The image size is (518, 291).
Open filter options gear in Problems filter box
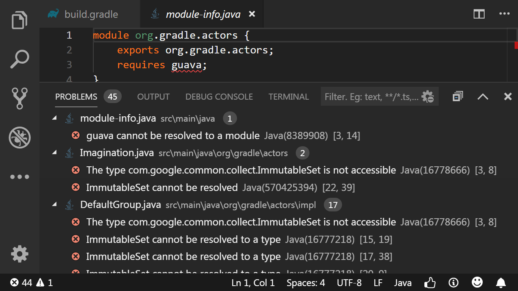(x=428, y=96)
